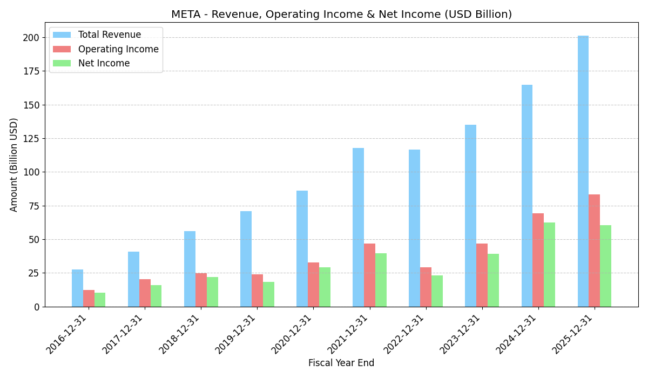Click the Fiscal Year End axis title

tap(341, 363)
